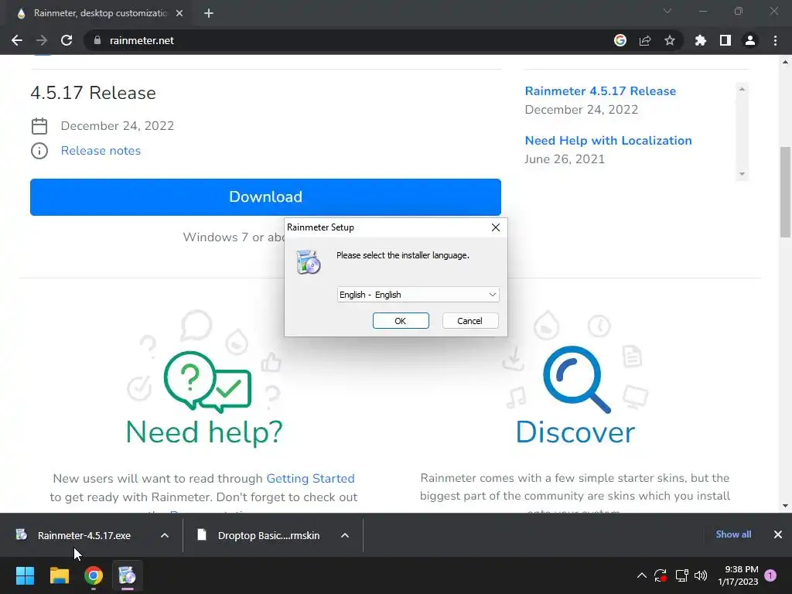Click the Google icon in address bar
Screen dimensions: 792x594
[620, 40]
